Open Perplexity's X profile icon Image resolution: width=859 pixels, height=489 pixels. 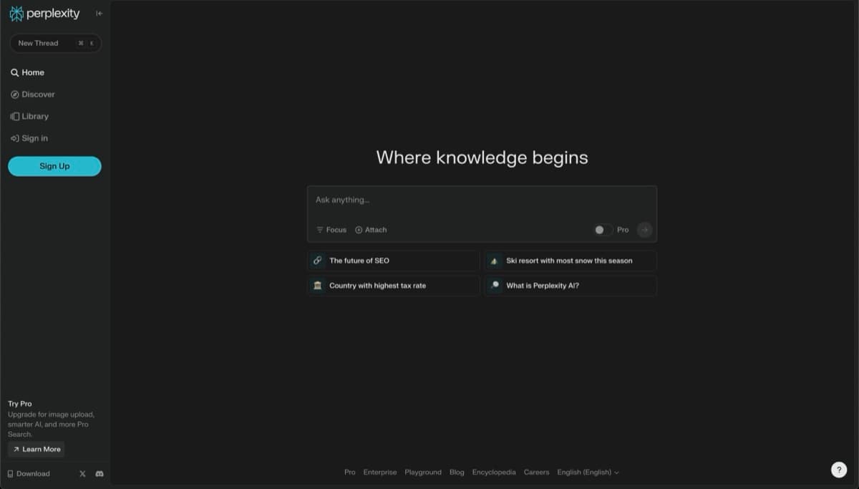[82, 473]
